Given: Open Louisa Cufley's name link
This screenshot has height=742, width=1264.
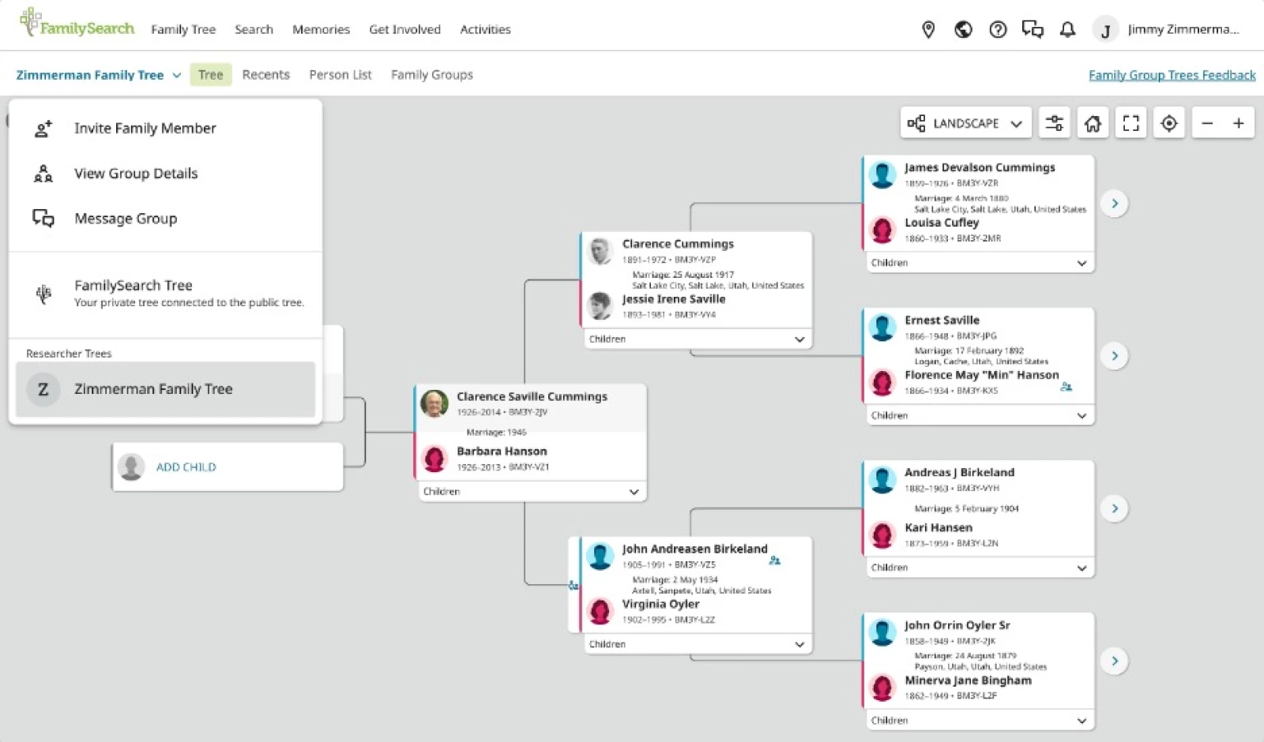Looking at the screenshot, I should (941, 223).
